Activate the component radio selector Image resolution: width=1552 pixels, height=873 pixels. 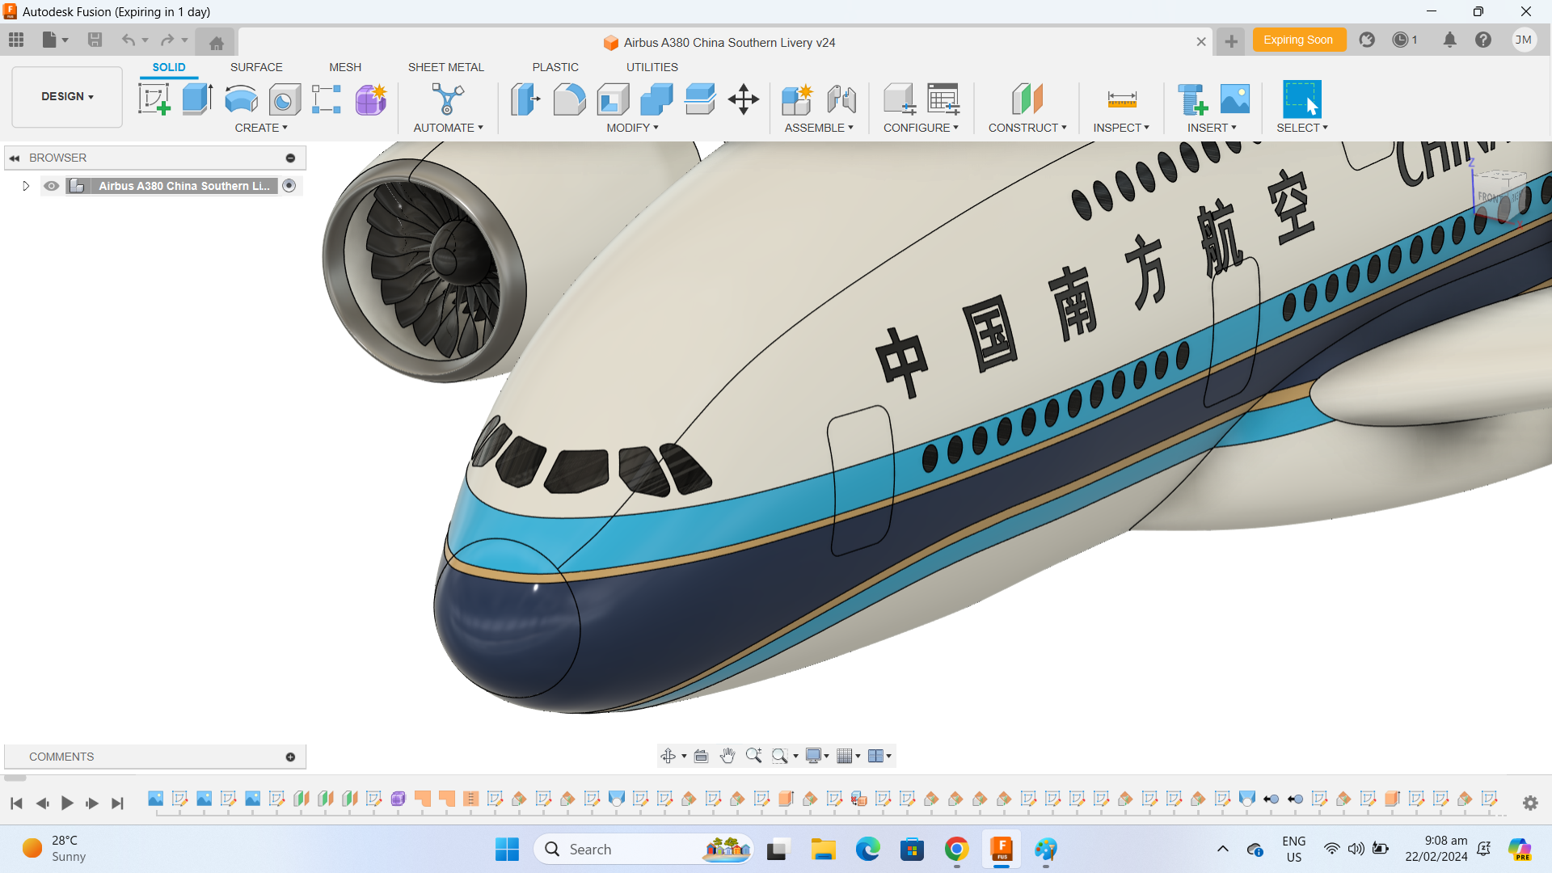pyautogui.click(x=289, y=185)
